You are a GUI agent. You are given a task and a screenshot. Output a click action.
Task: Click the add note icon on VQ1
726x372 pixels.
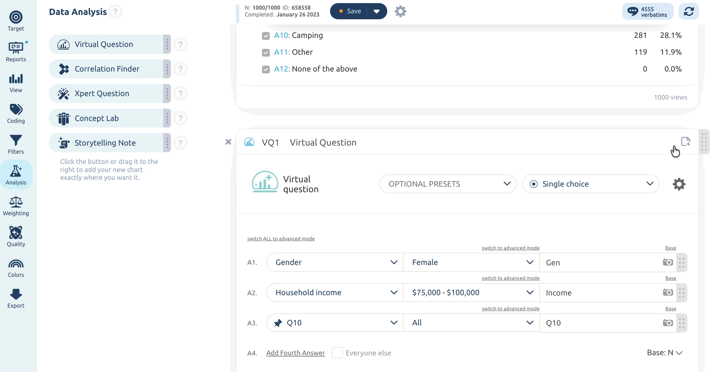coord(686,142)
